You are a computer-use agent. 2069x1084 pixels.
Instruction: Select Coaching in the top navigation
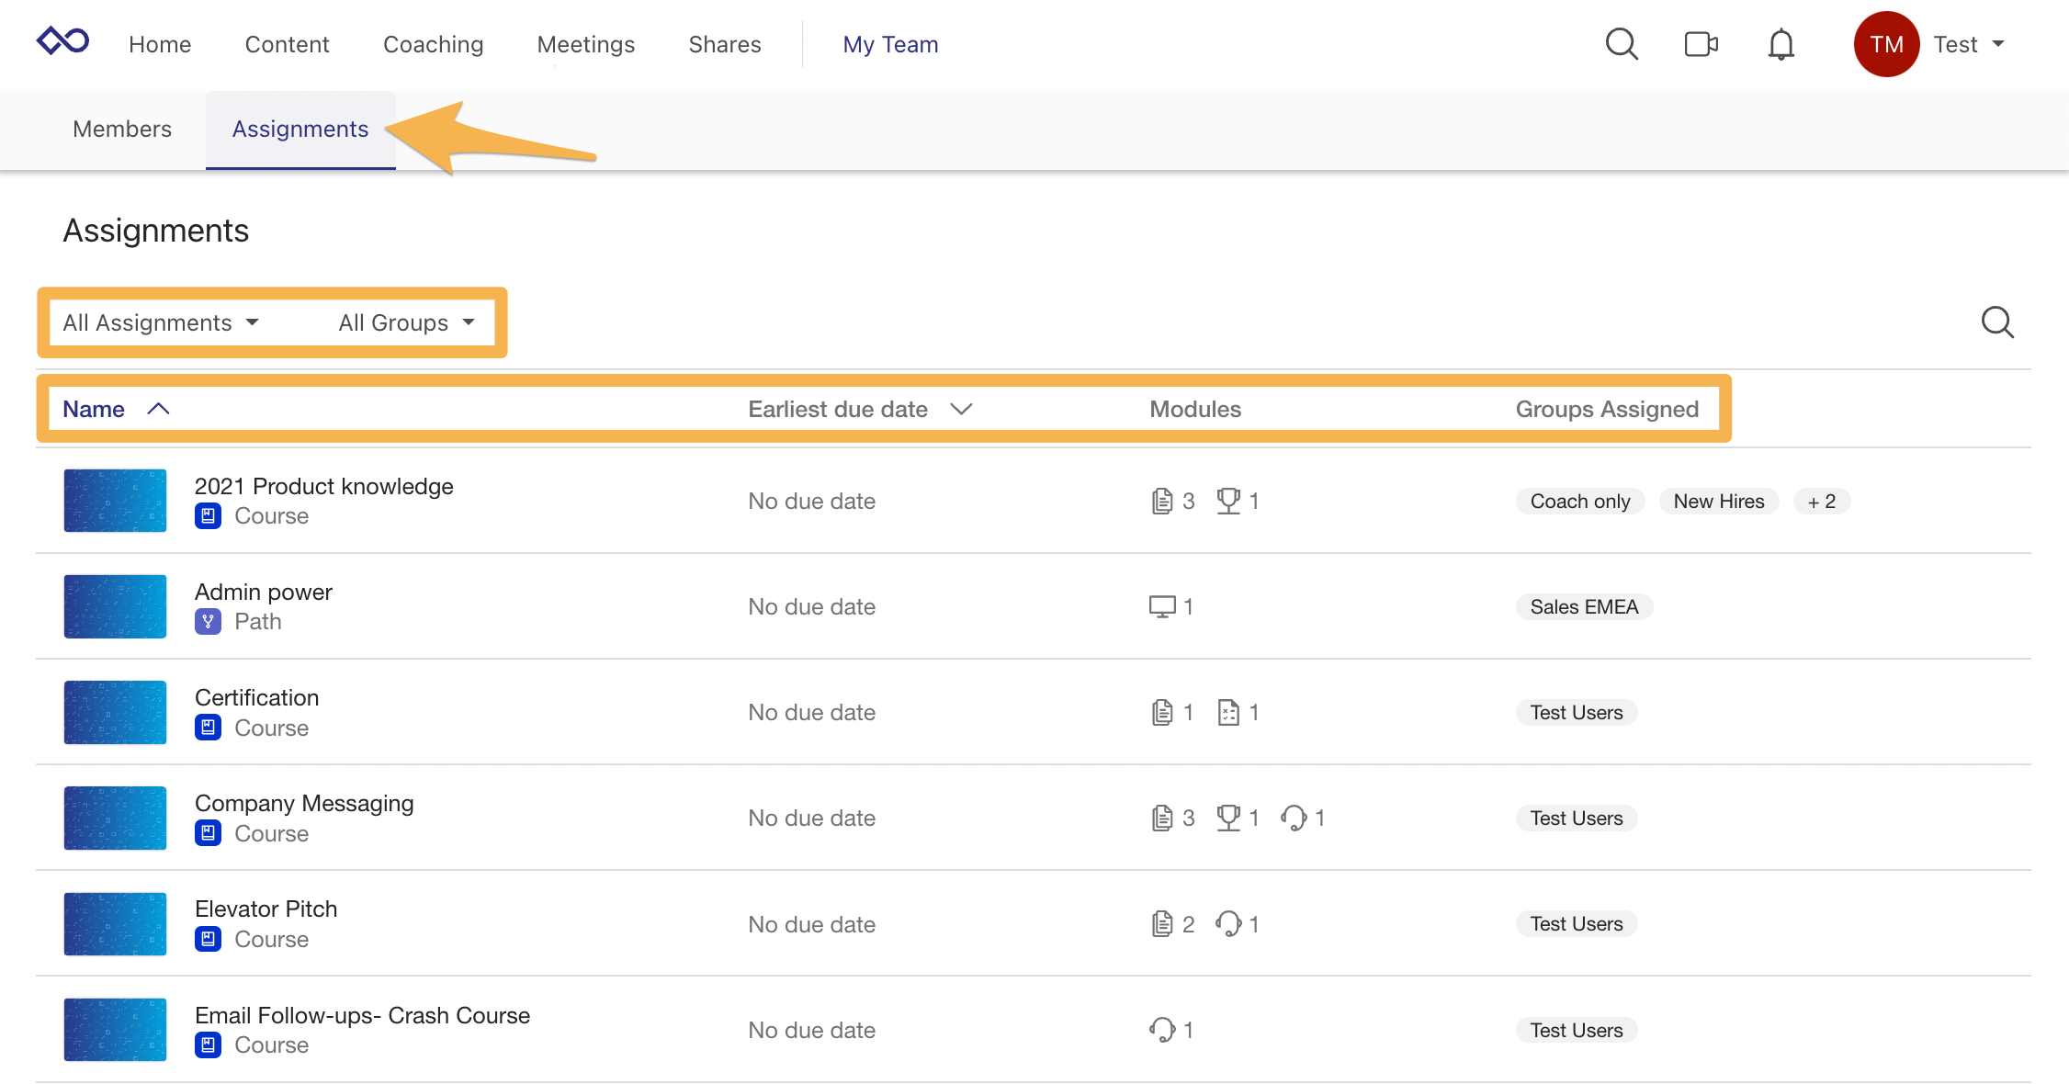pos(433,44)
